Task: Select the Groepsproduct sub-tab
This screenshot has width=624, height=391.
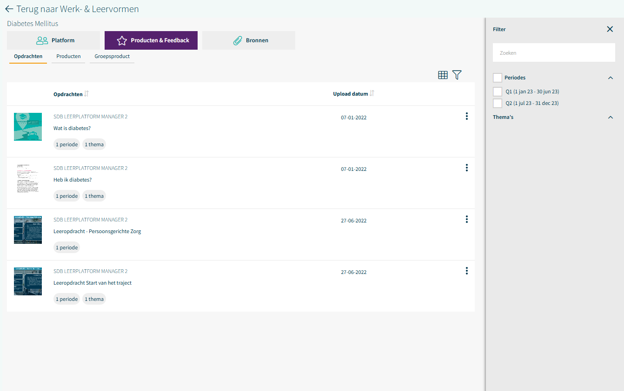Action: 112,57
